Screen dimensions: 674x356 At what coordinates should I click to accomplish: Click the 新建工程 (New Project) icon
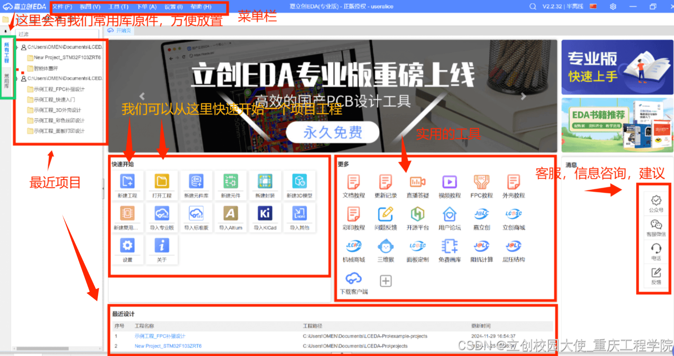[x=127, y=182]
